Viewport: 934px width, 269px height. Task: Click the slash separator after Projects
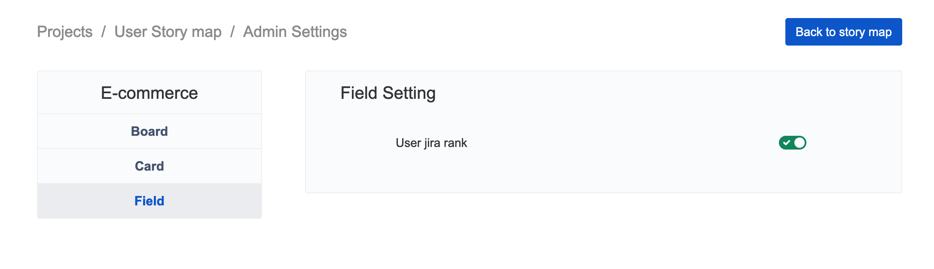[x=104, y=32]
